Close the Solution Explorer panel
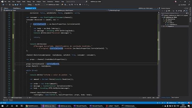The width and height of the screenshot is (192, 108). tap(188, 8)
